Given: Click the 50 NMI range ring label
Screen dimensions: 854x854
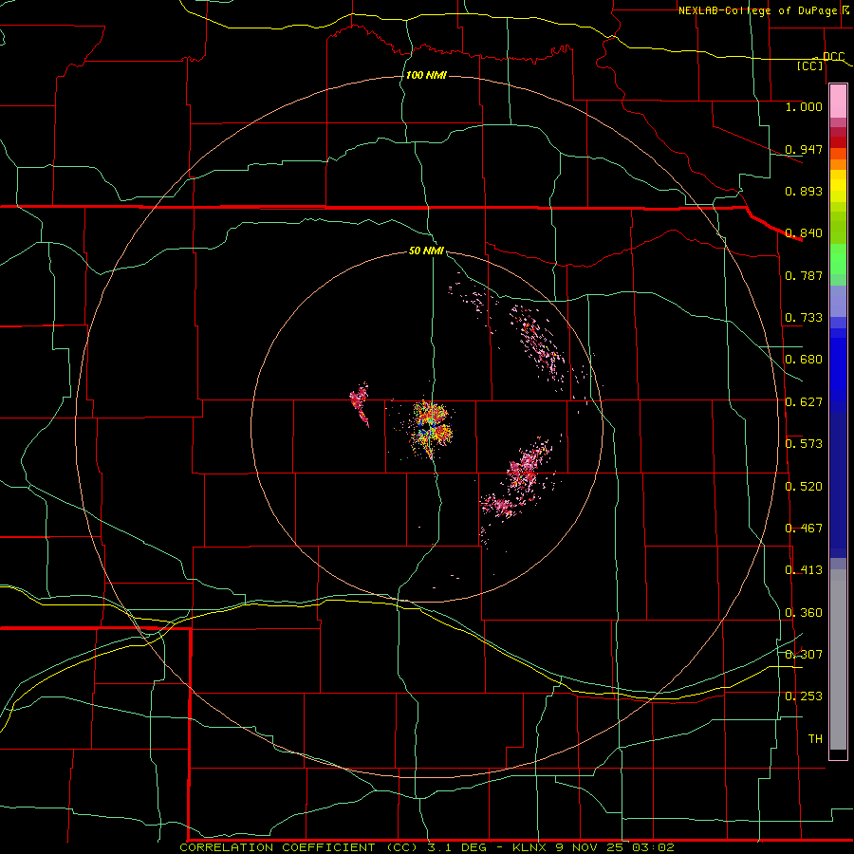Looking at the screenshot, I should pyautogui.click(x=426, y=251).
